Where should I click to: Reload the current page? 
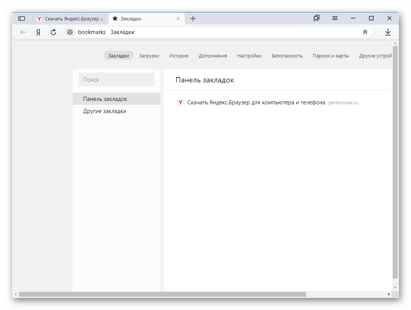point(53,33)
